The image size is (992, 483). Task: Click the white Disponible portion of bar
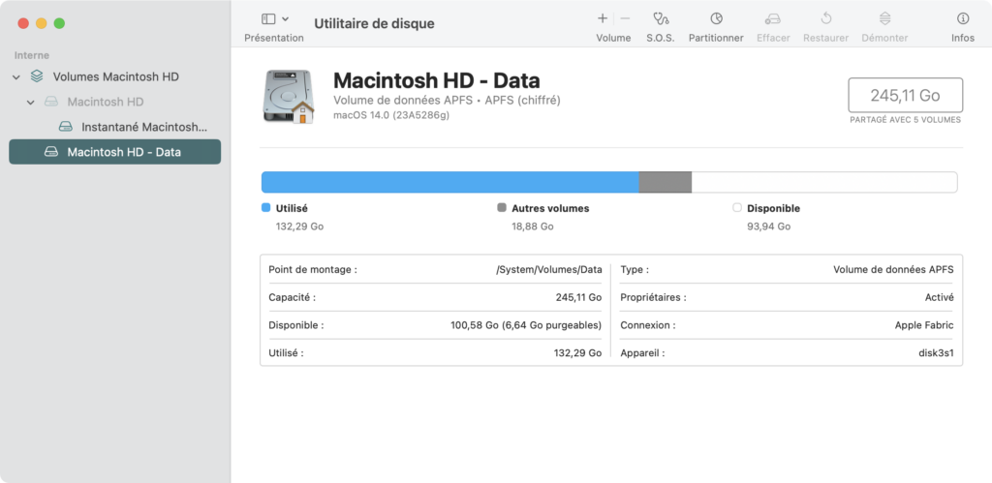[824, 182]
